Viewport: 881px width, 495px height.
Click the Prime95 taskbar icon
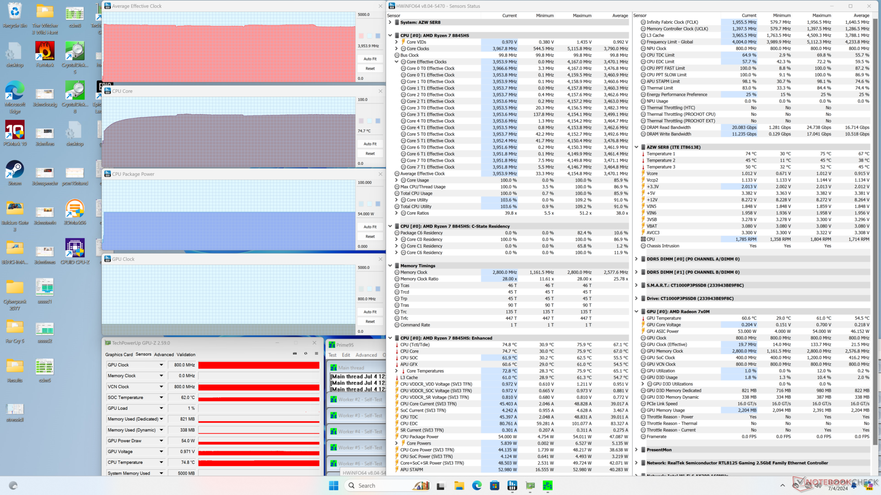point(547,485)
